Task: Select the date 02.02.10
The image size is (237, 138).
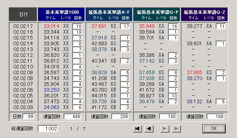Action: (x=23, y=67)
